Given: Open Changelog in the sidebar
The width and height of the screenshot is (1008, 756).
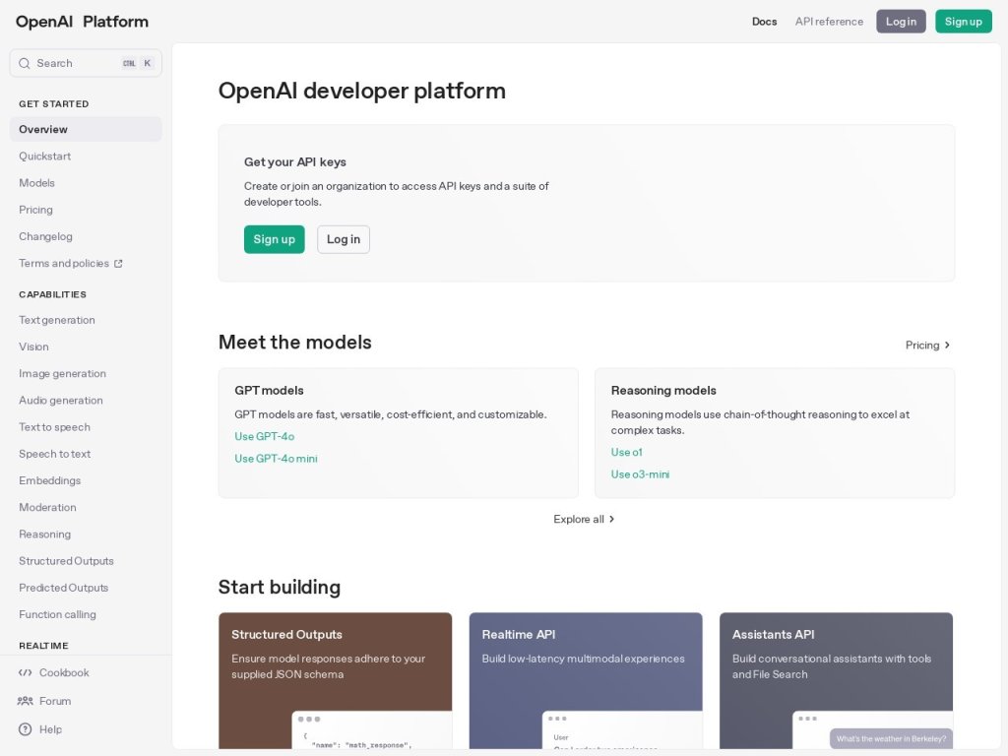Looking at the screenshot, I should (x=45, y=236).
